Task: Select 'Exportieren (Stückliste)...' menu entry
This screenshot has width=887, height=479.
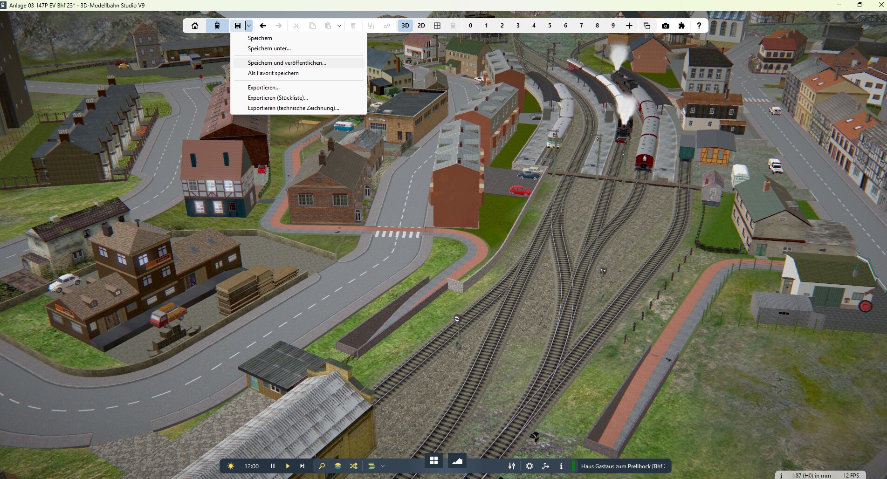Action: (x=278, y=98)
